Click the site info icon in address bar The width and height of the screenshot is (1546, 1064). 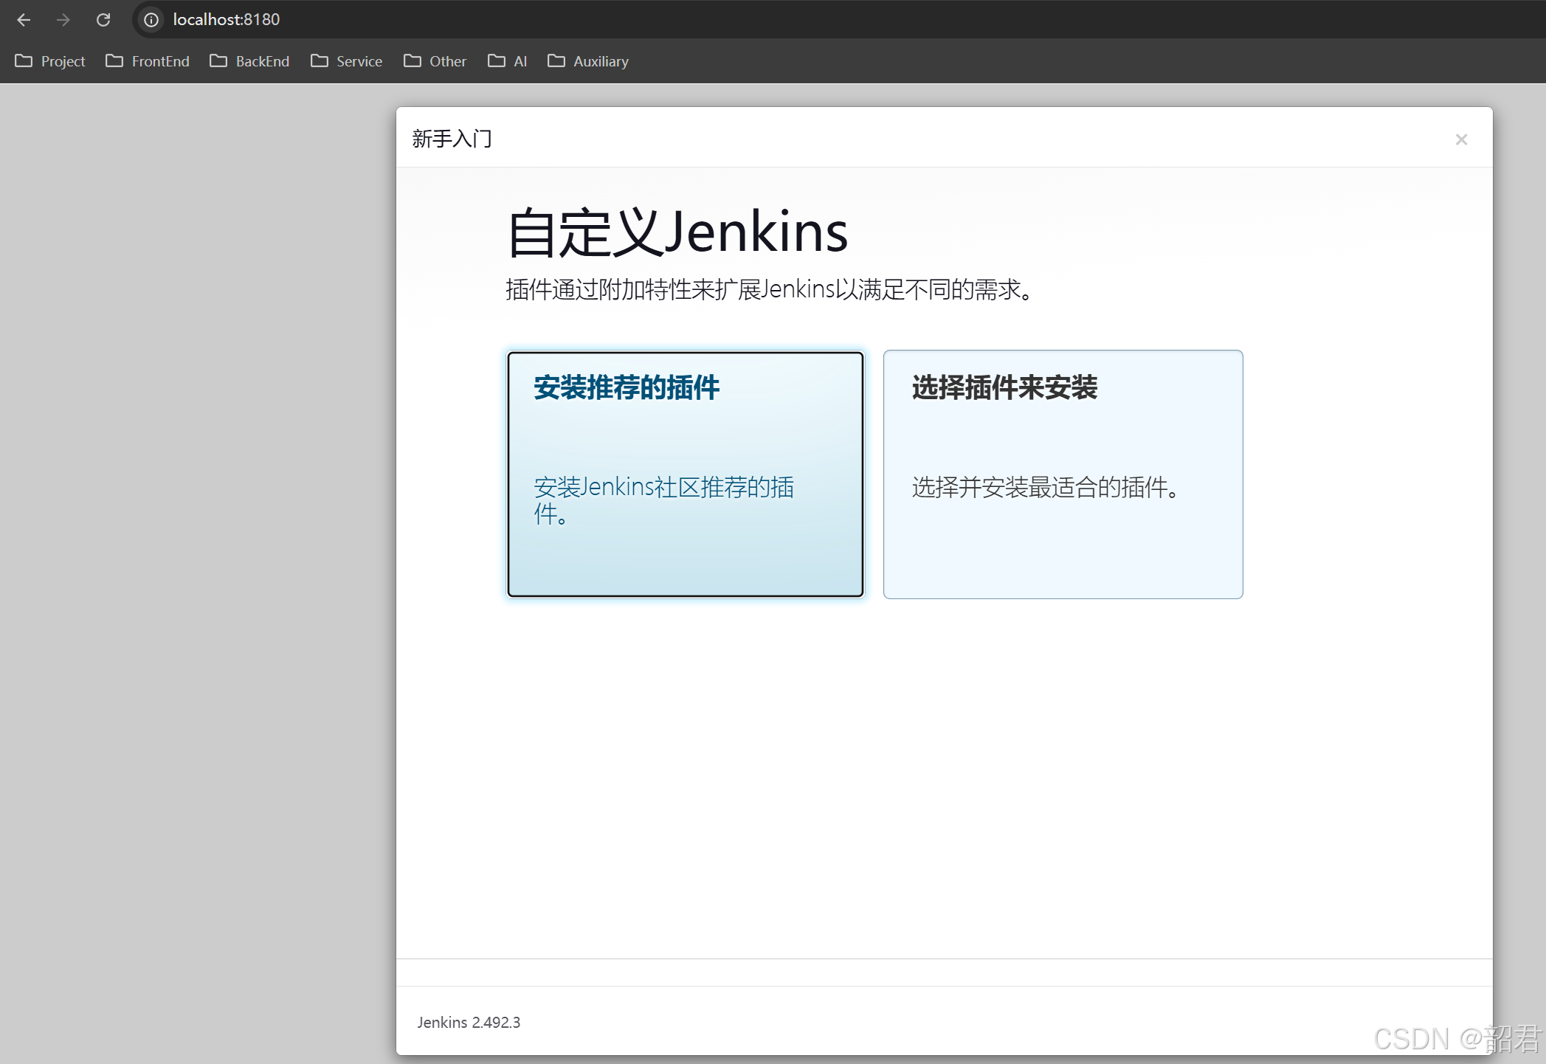click(x=151, y=20)
